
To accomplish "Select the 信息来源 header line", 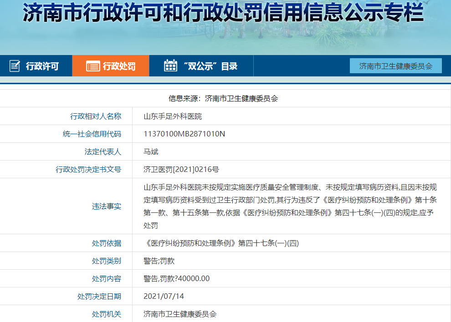I will (223, 99).
